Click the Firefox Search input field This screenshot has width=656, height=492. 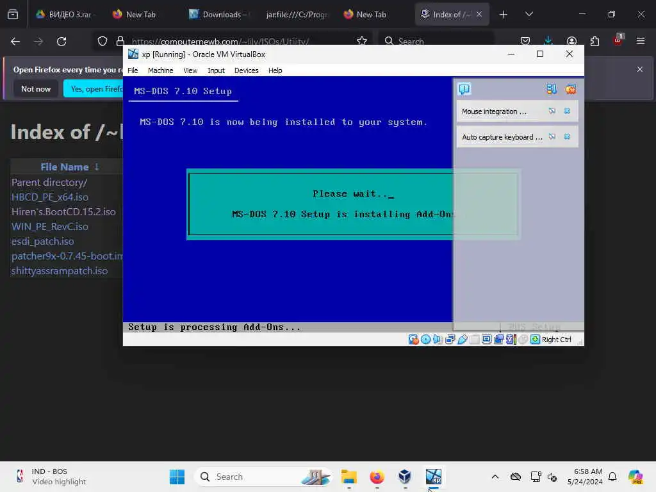(436, 41)
